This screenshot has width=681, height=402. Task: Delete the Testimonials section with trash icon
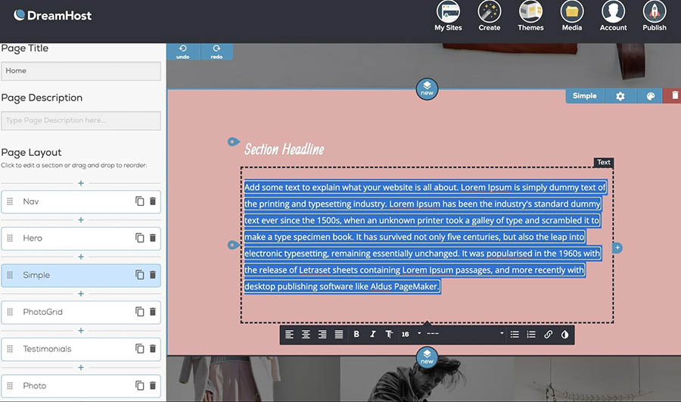[152, 348]
